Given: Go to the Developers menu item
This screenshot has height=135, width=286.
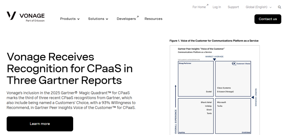Looking at the screenshot, I should [x=126, y=19].
